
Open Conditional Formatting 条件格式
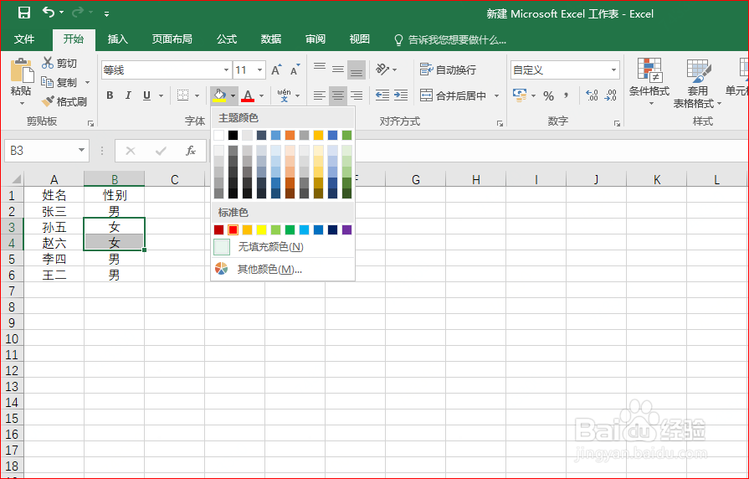coord(649,81)
